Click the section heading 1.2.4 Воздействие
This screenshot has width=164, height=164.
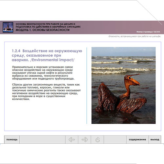(47, 55)
